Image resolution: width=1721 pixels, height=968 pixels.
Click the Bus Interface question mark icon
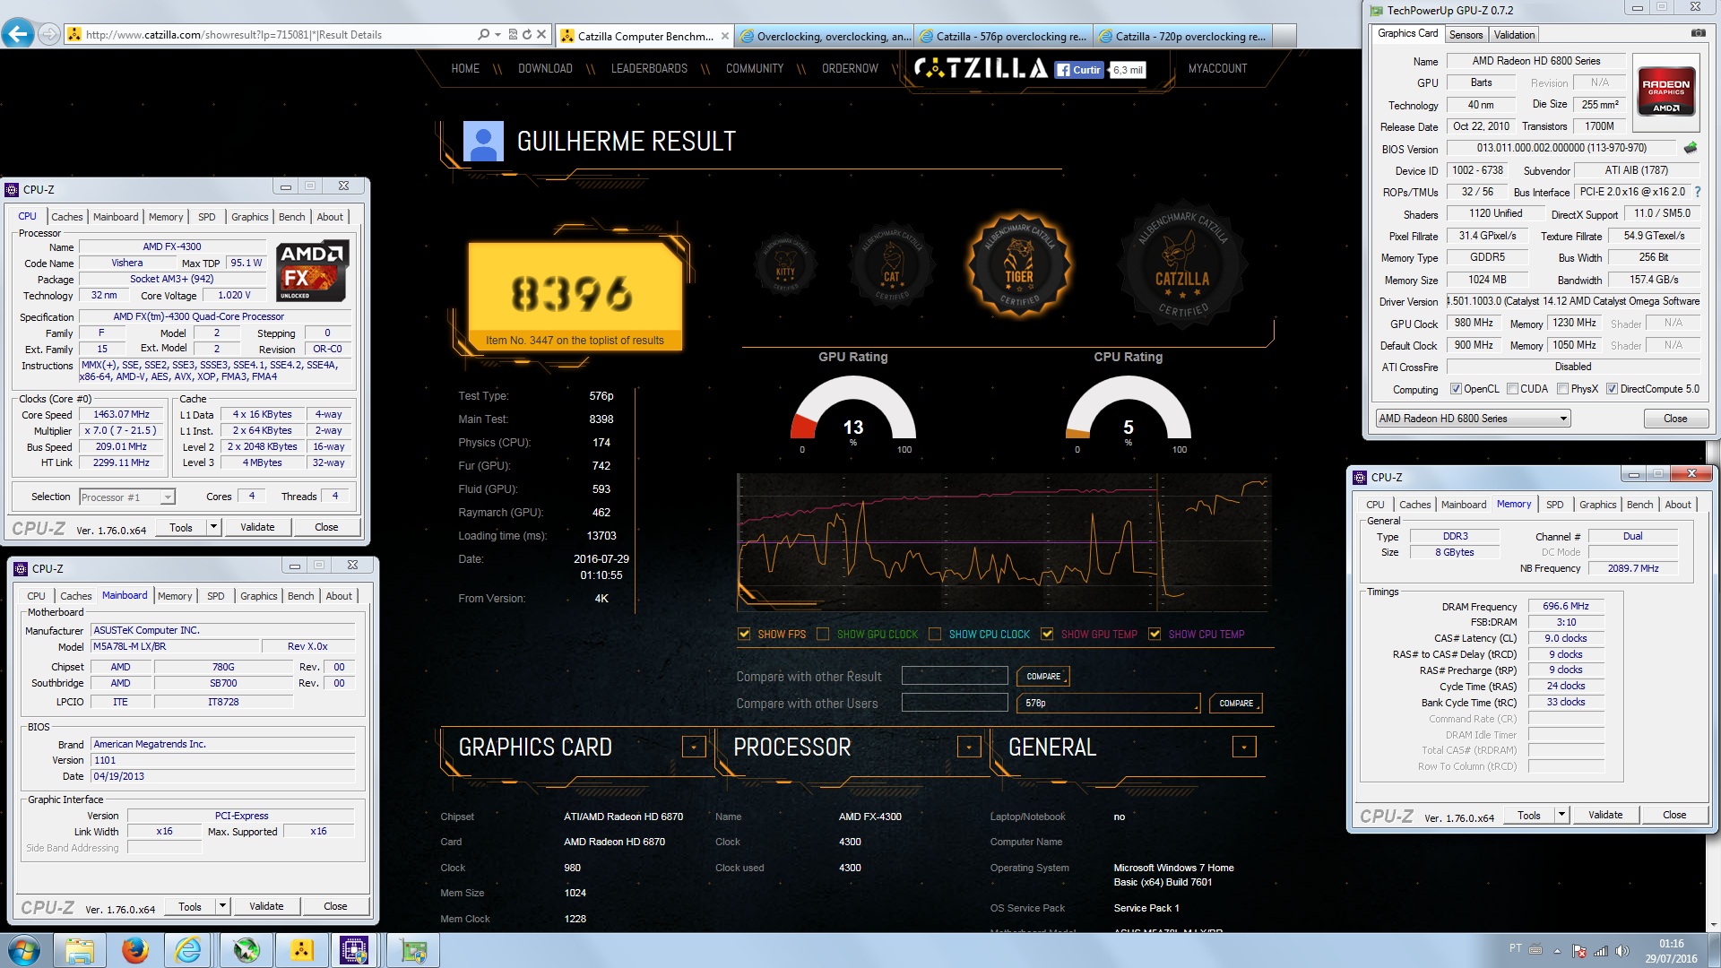click(x=1697, y=192)
